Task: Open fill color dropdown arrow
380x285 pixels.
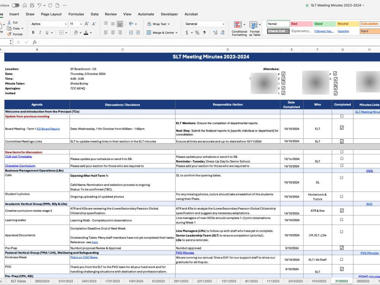Action: (81, 33)
